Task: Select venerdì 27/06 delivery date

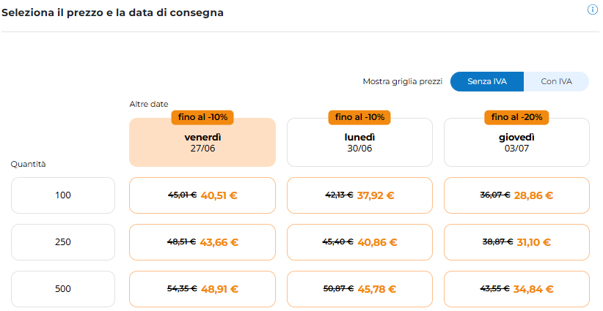Action: (x=202, y=142)
